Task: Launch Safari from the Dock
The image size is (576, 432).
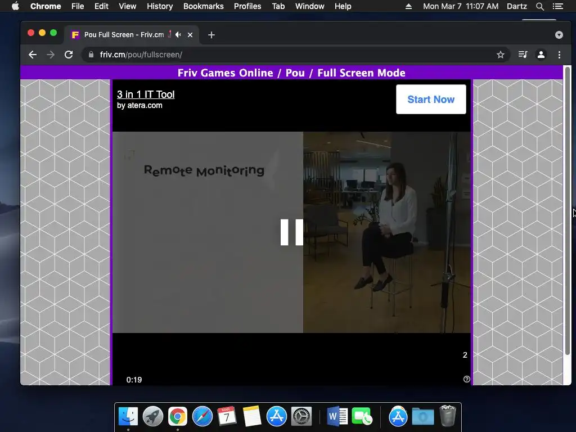Action: pyautogui.click(x=202, y=417)
